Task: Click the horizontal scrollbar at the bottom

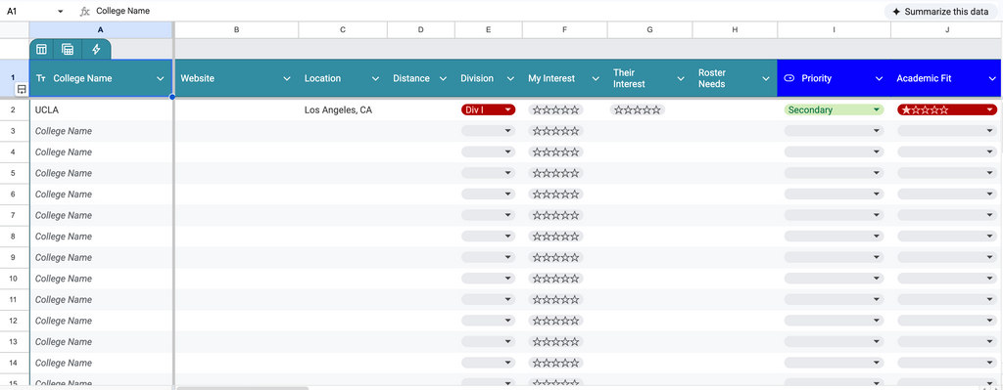Action: click(x=243, y=387)
